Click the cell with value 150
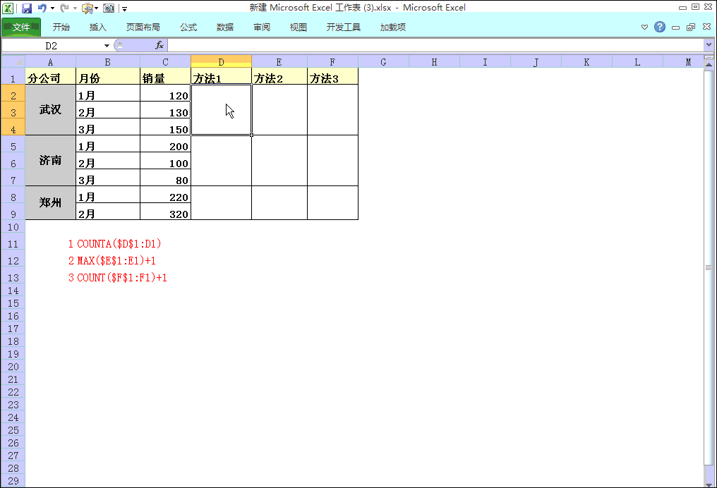 pyautogui.click(x=165, y=127)
